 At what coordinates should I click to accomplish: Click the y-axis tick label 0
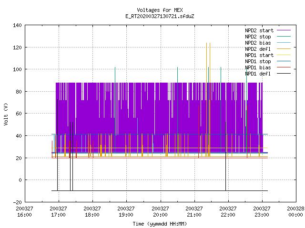pyautogui.click(x=20, y=180)
